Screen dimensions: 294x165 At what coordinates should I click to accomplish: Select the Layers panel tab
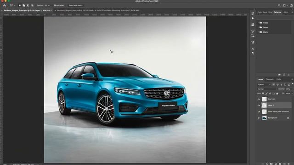[x=260, y=79]
